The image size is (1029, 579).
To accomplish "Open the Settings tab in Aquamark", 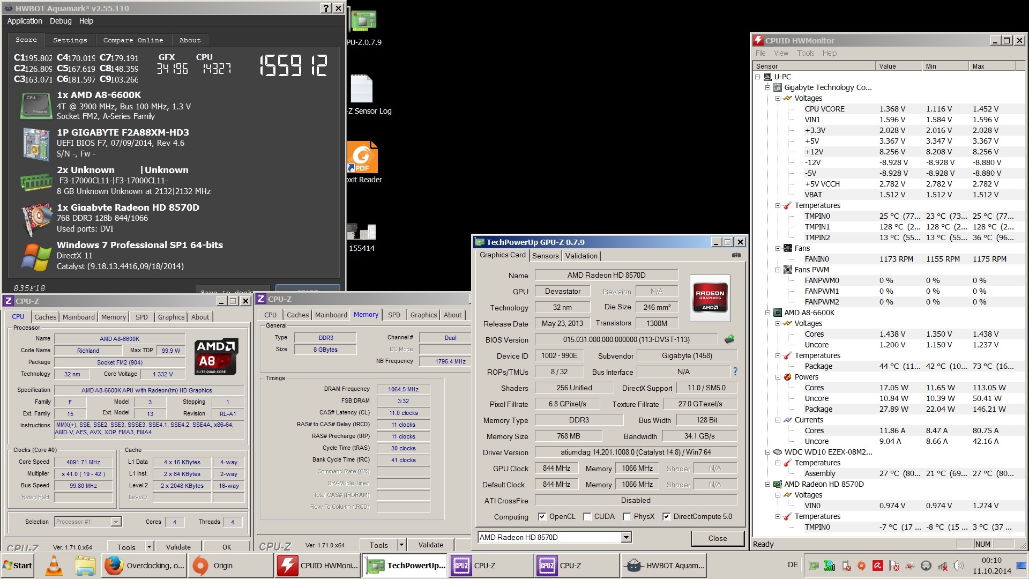I will click(x=70, y=40).
